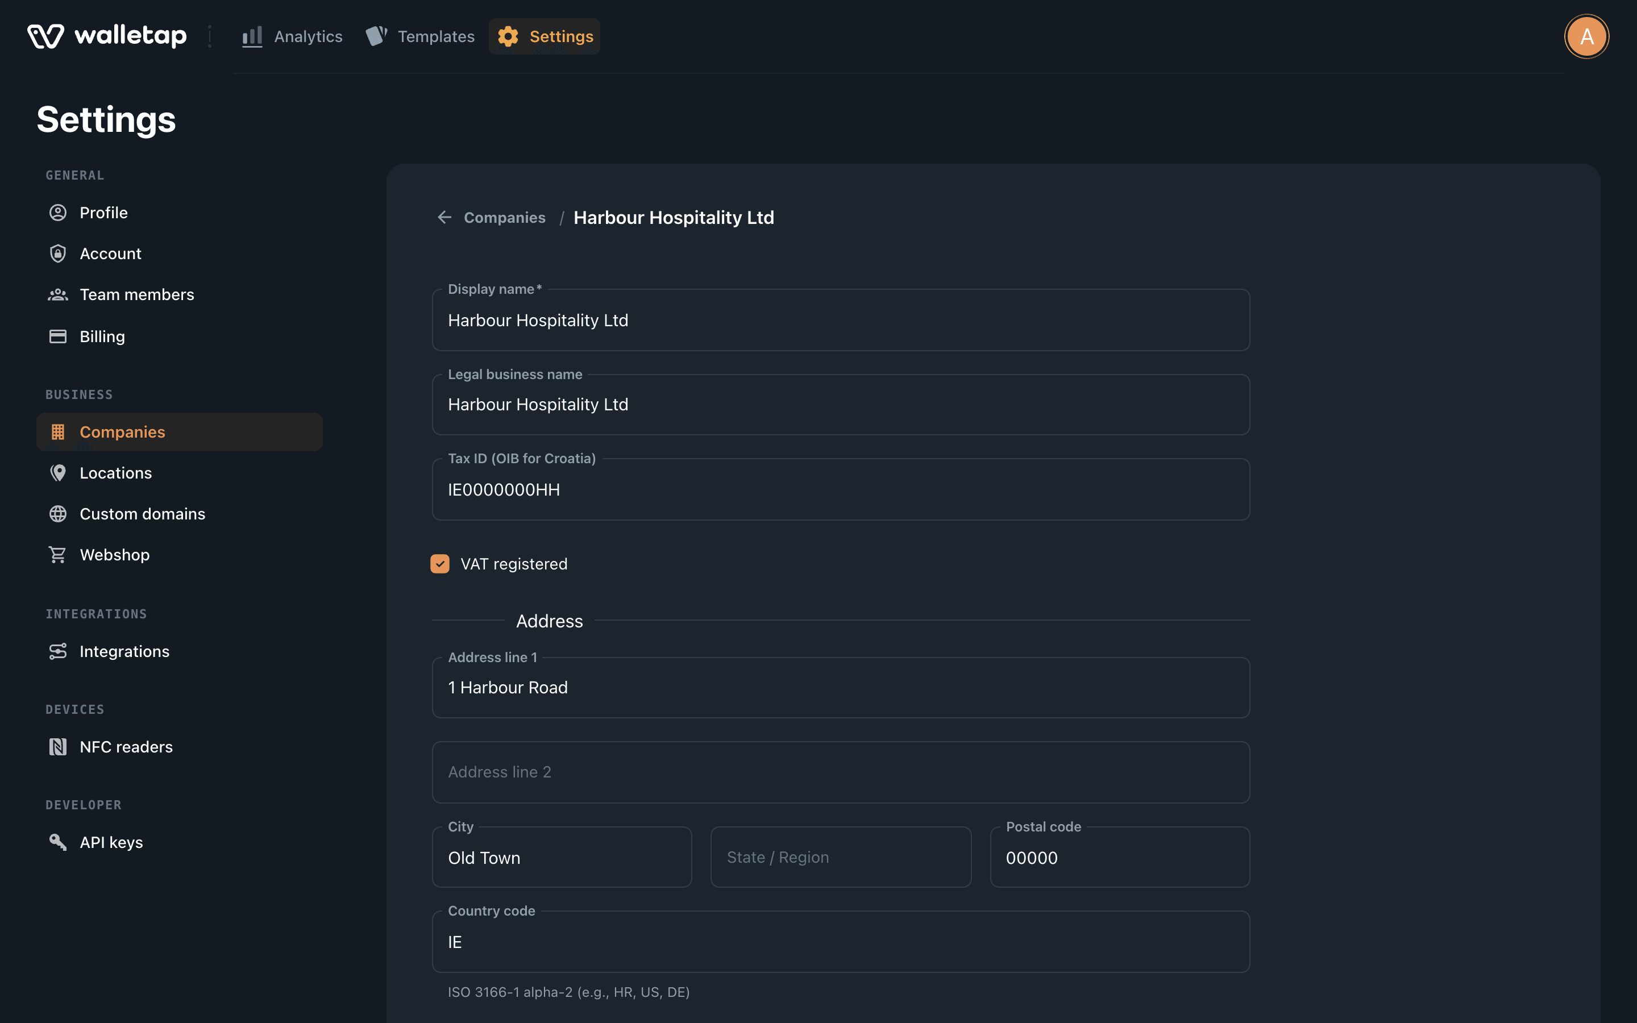The height and width of the screenshot is (1023, 1637).
Task: Click the Webshop cart icon
Action: tap(58, 555)
